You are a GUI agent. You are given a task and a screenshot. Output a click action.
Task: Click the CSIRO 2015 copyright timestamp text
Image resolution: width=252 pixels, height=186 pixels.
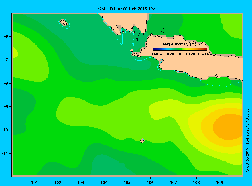[247, 140]
